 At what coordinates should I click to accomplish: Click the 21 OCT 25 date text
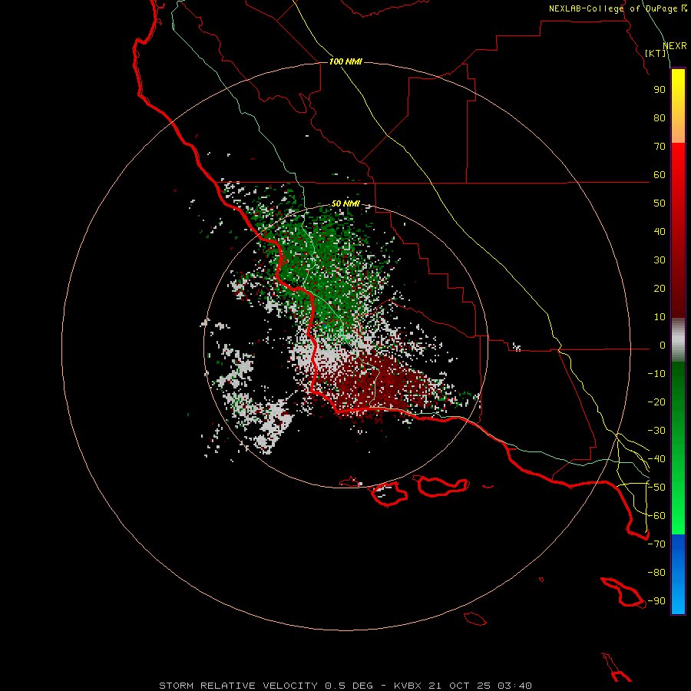(x=459, y=686)
